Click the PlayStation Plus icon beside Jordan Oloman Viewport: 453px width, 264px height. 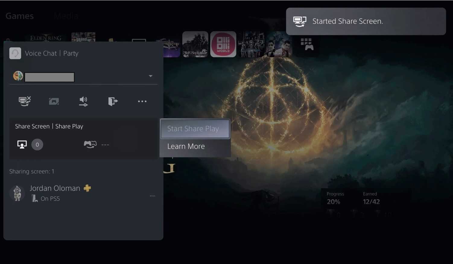click(x=87, y=188)
